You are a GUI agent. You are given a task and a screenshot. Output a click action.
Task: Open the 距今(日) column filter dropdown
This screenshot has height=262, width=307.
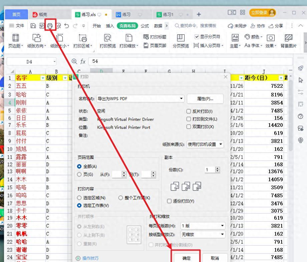[281, 78]
